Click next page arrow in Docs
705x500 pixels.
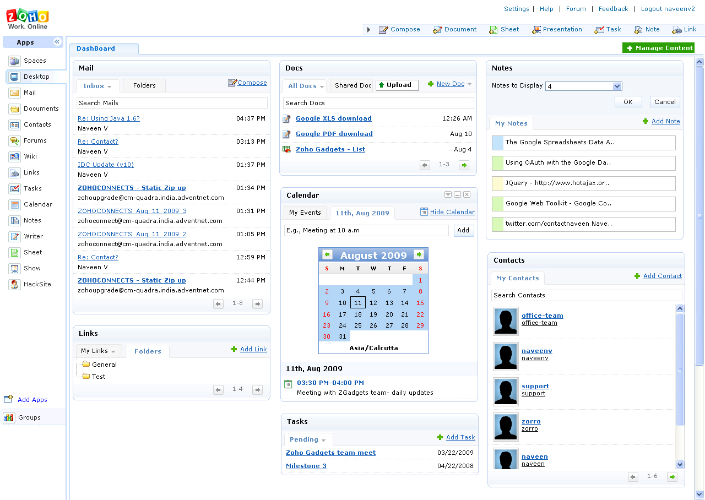[x=464, y=165]
